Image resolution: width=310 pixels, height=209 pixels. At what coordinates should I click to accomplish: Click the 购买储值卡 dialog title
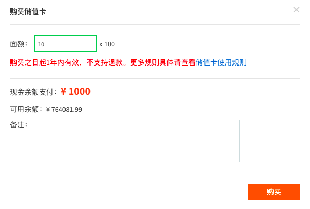28,11
